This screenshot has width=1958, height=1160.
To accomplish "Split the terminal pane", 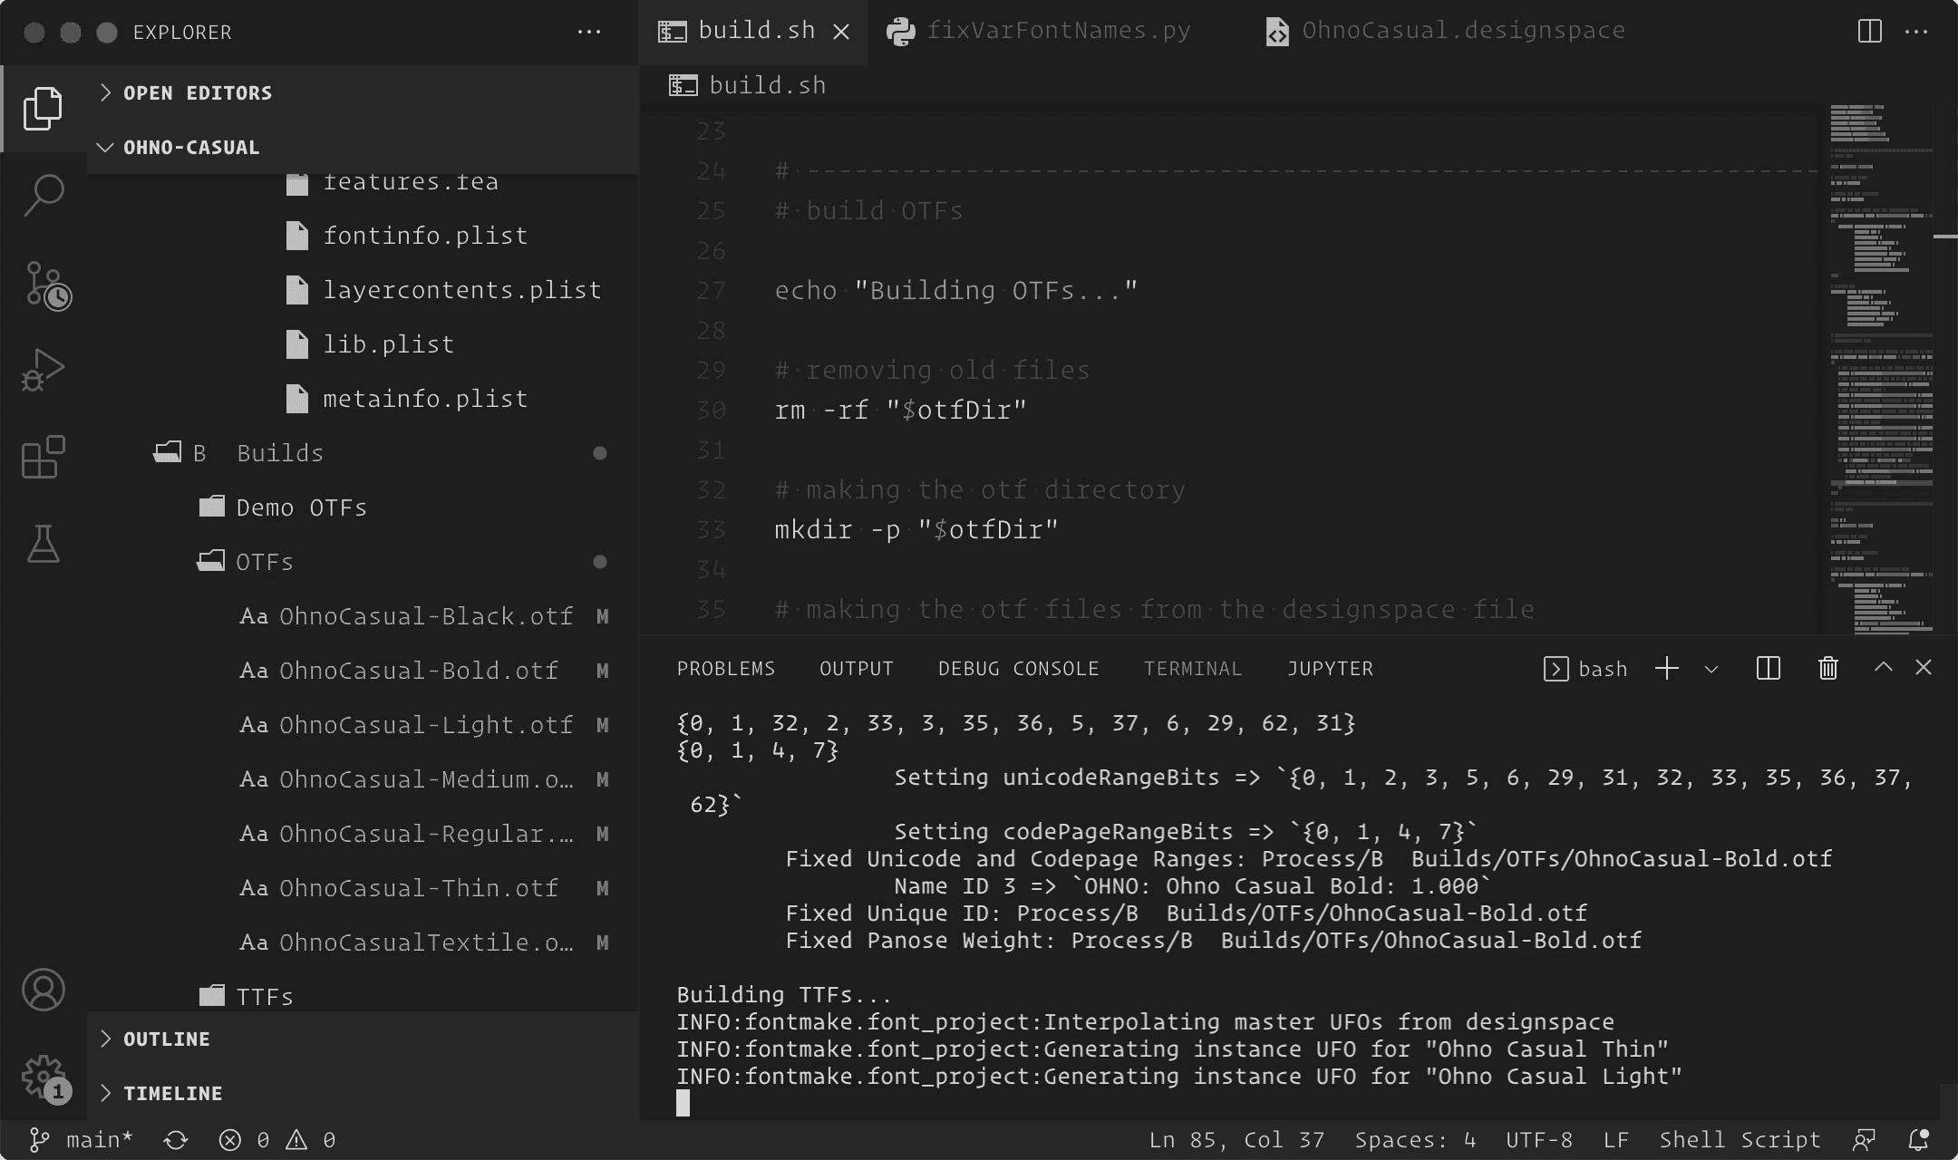I will pyautogui.click(x=1767, y=668).
